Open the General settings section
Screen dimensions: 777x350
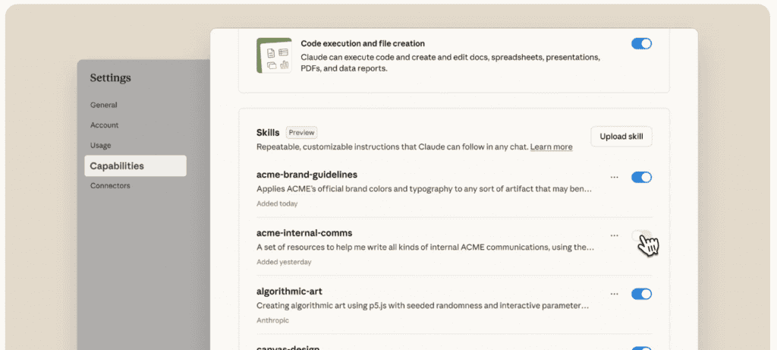(104, 105)
